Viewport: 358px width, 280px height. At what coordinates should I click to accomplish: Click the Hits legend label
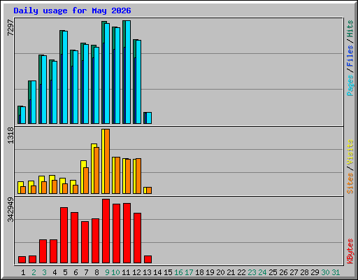pyautogui.click(x=350, y=29)
